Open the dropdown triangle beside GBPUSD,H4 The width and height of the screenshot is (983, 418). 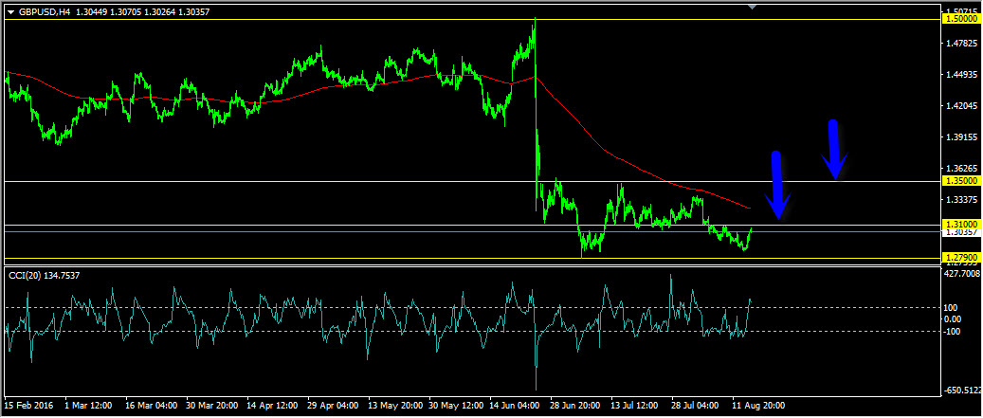point(10,11)
